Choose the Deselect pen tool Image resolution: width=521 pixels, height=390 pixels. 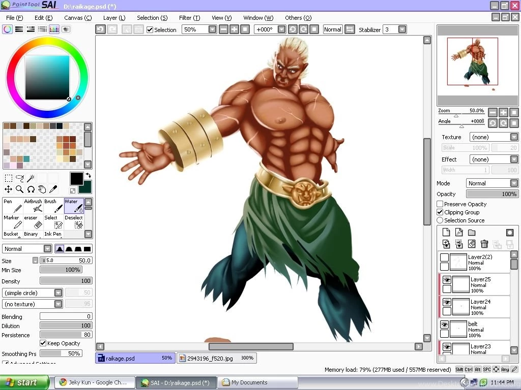(74, 222)
